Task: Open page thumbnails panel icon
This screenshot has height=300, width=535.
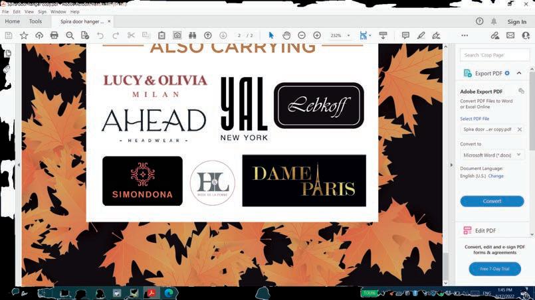Action: (x=8, y=54)
